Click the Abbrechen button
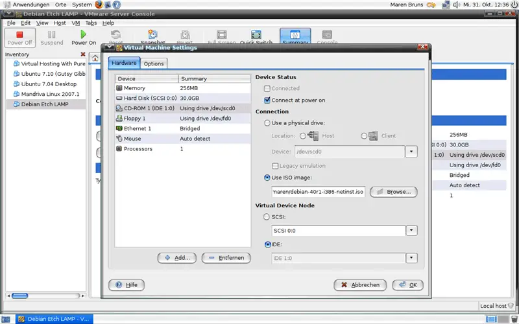 [360, 285]
